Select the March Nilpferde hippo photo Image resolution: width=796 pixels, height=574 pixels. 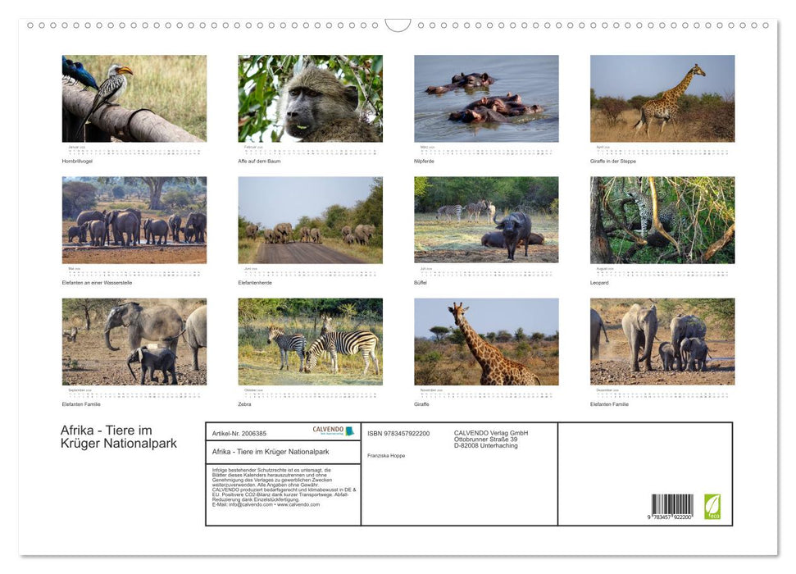pos(486,97)
